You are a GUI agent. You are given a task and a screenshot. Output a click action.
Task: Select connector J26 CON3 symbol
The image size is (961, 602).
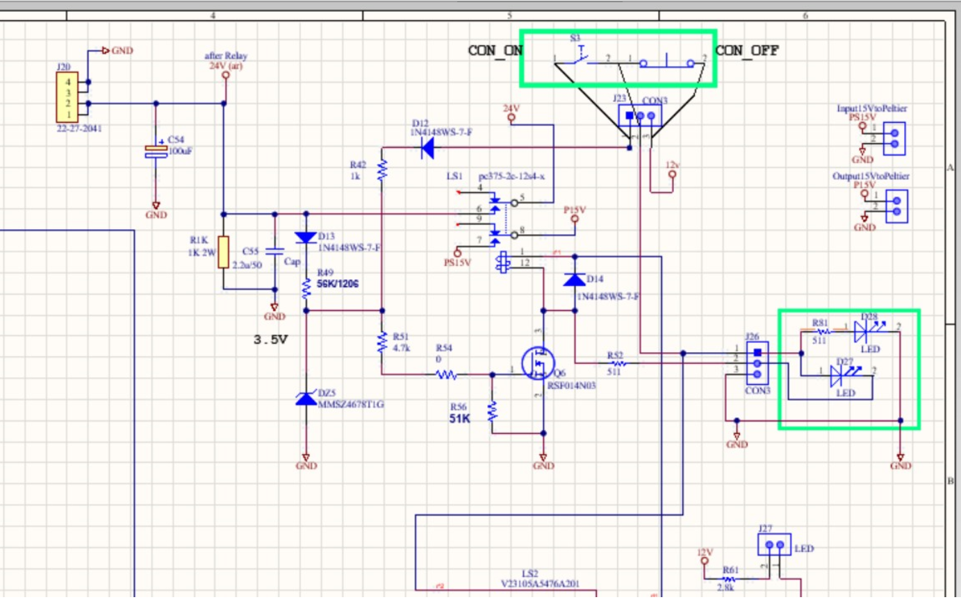point(757,362)
